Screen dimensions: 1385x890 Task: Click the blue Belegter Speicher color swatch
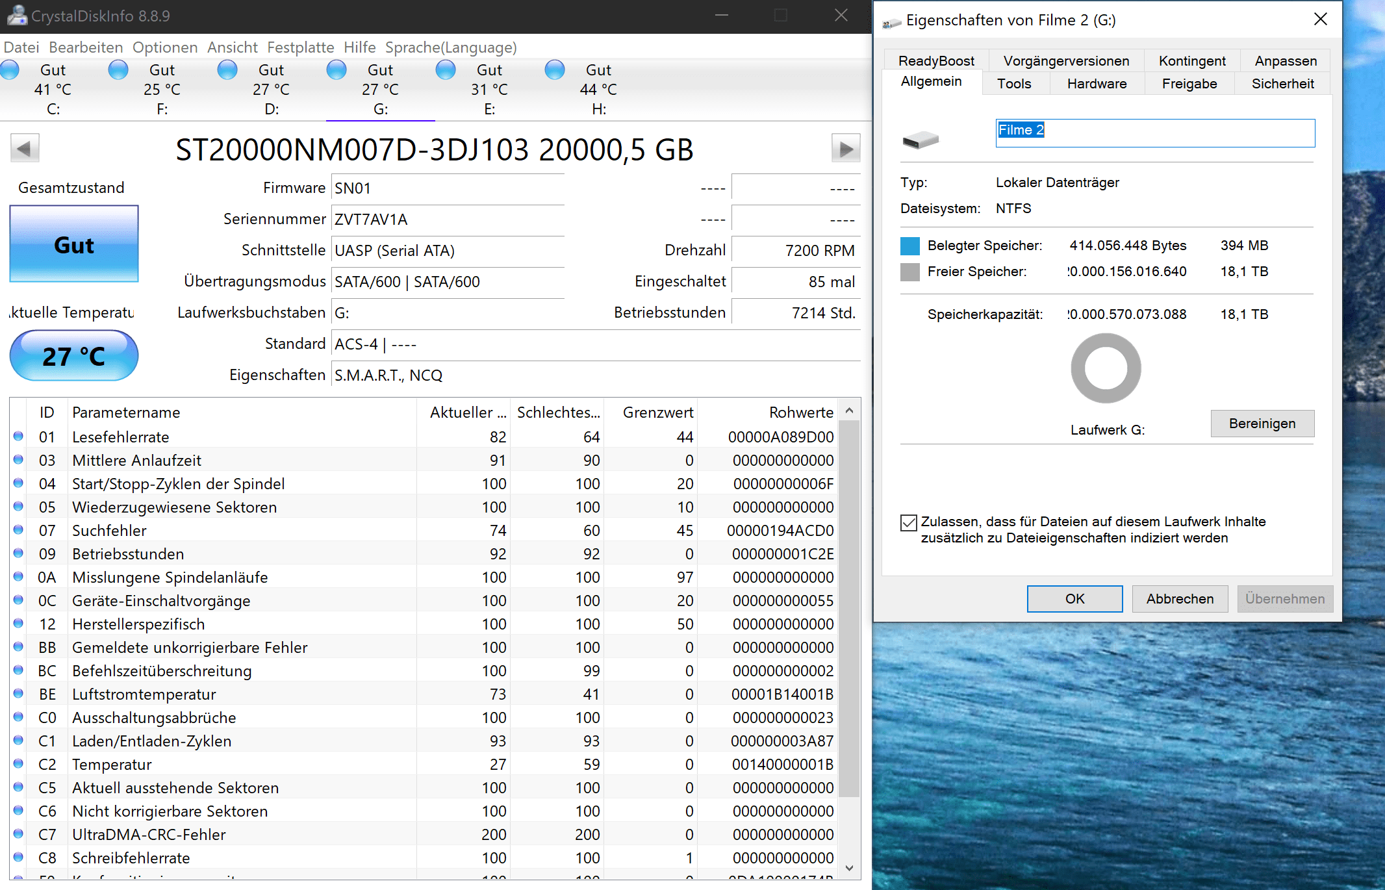(910, 246)
